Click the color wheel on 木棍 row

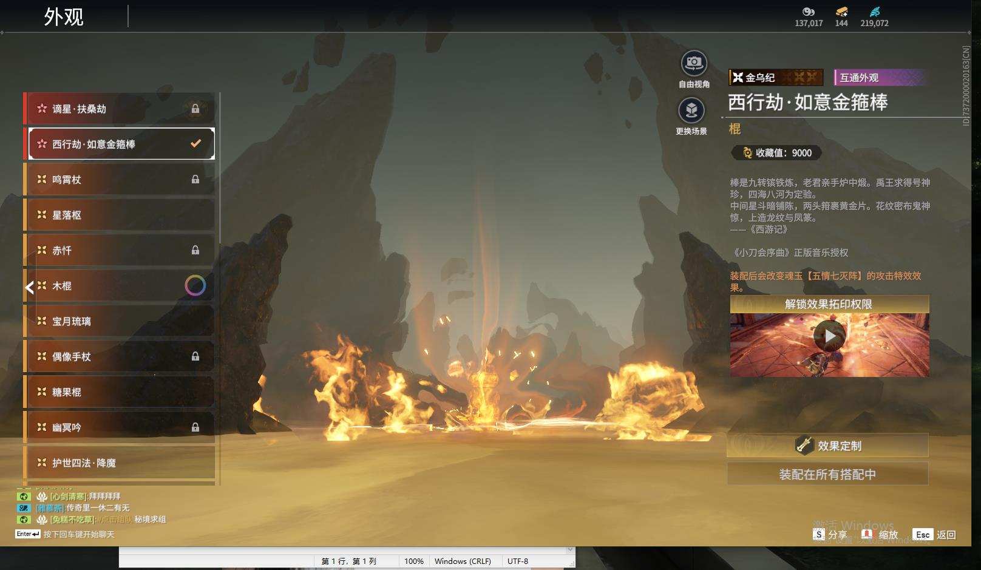[195, 285]
